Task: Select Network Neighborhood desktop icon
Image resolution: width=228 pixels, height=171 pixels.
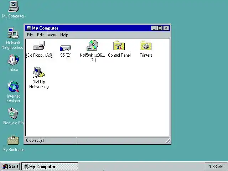Action: click(13, 33)
